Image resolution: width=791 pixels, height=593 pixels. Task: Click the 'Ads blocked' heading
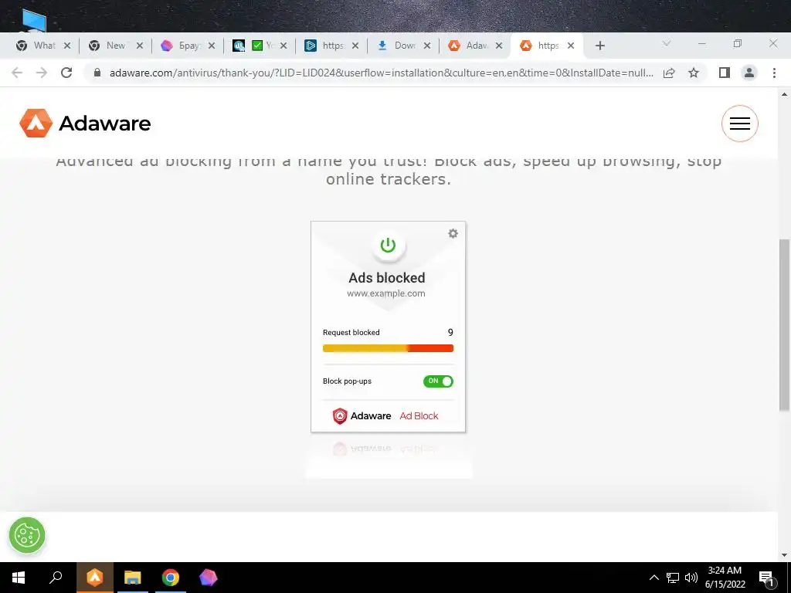(387, 278)
